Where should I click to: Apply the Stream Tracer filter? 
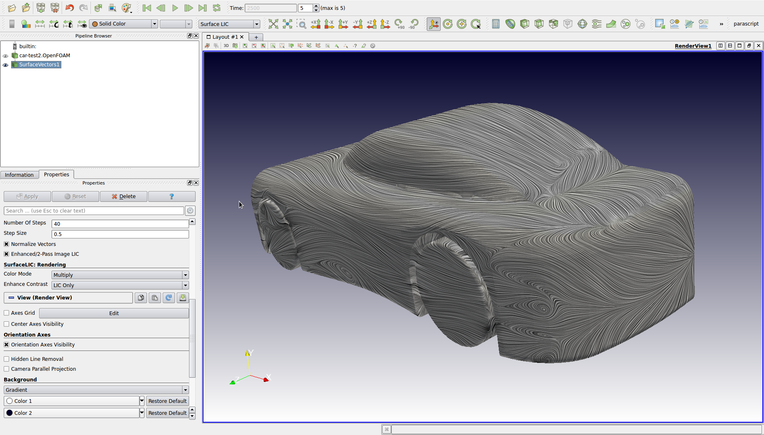[x=597, y=24]
